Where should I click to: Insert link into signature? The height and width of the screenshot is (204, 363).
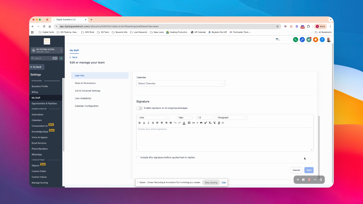tap(193, 123)
